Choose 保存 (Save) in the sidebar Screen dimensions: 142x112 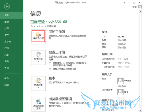(x=12, y=35)
